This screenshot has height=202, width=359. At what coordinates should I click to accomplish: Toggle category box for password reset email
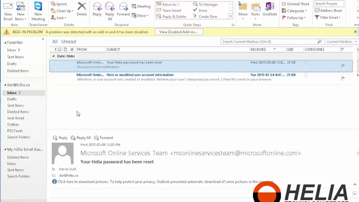click(x=306, y=63)
